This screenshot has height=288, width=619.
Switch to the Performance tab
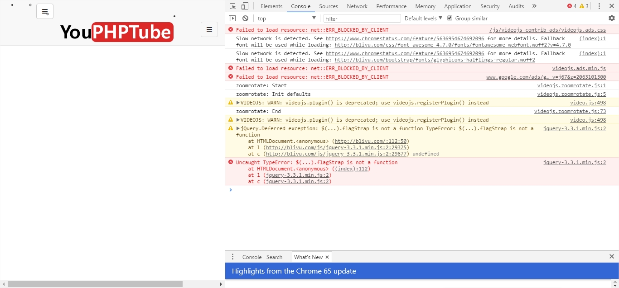coord(392,6)
